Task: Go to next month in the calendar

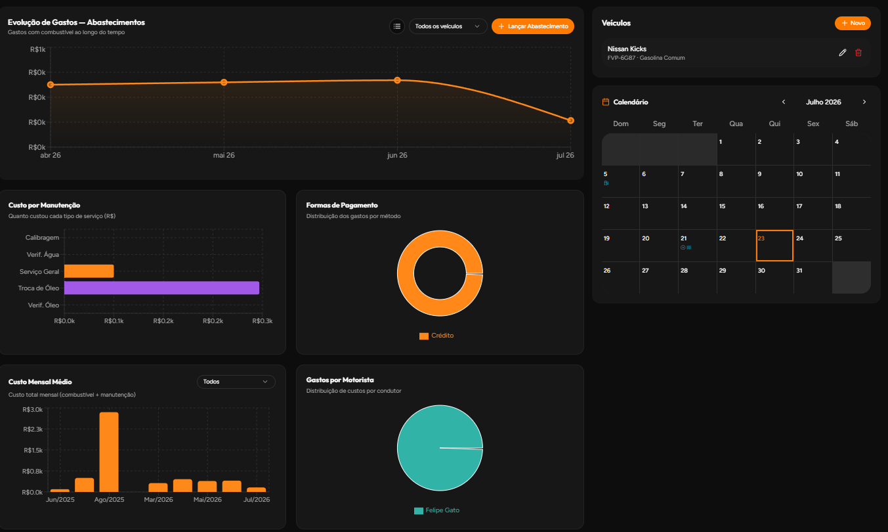Action: point(864,102)
